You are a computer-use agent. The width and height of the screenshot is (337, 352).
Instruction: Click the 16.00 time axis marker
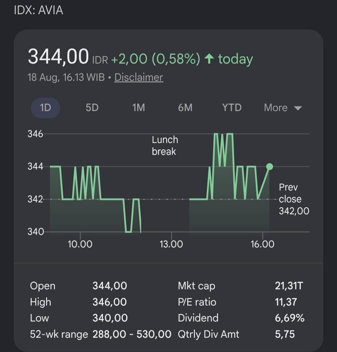click(262, 244)
